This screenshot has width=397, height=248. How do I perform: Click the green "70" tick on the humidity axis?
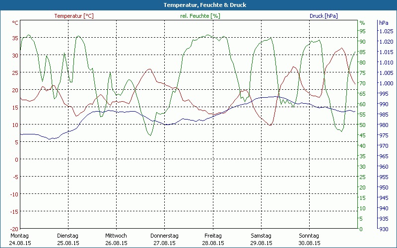tap(363, 83)
